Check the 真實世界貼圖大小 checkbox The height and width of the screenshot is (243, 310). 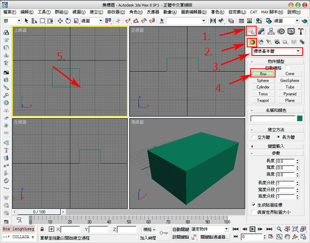tap(254, 212)
